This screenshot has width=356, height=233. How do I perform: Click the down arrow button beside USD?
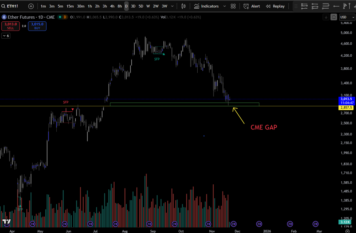[x=326, y=17]
